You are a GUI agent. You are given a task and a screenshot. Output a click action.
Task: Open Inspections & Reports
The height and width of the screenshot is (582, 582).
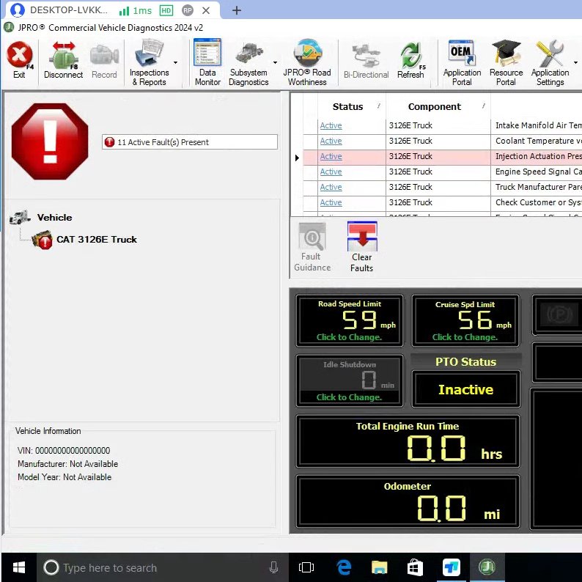[x=150, y=62]
